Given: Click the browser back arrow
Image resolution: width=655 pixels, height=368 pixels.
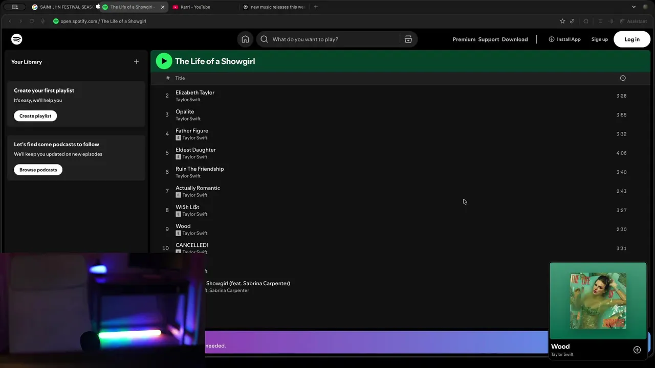Looking at the screenshot, I should click(x=10, y=21).
